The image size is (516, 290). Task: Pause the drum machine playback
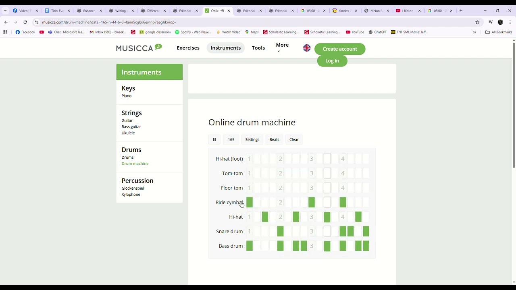(214, 139)
